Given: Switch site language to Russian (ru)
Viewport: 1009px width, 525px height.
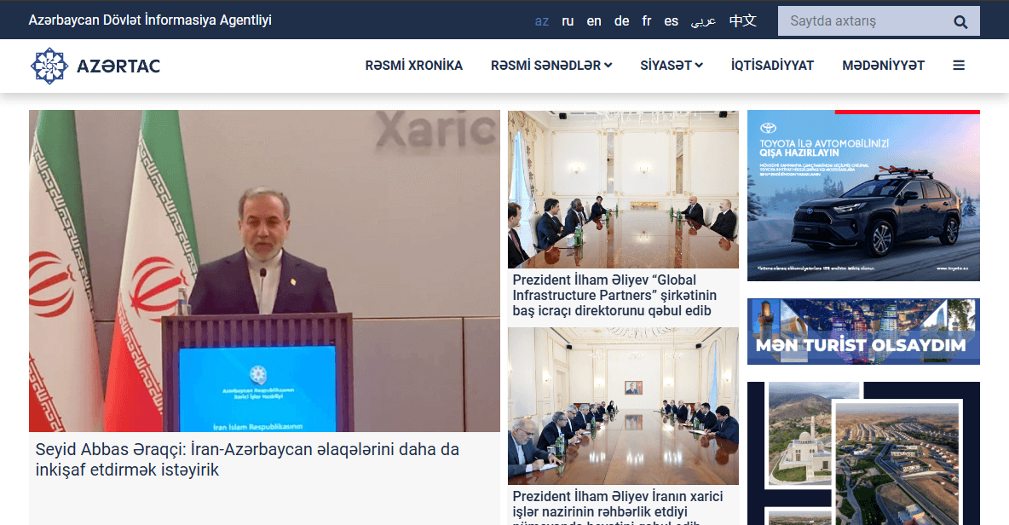Looking at the screenshot, I should click(x=568, y=21).
